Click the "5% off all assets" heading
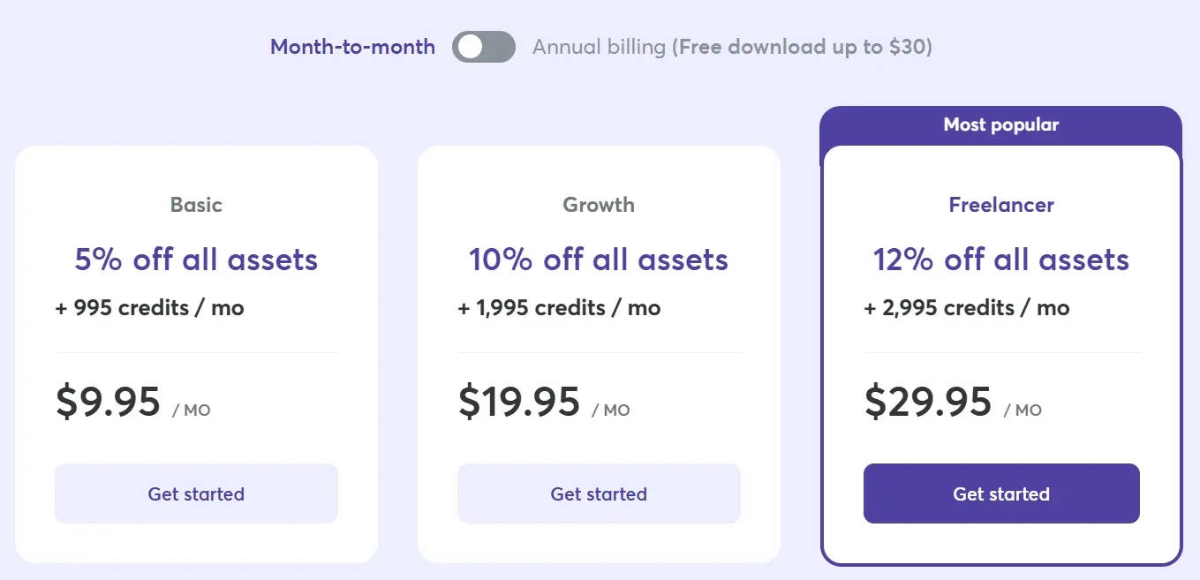 click(196, 260)
